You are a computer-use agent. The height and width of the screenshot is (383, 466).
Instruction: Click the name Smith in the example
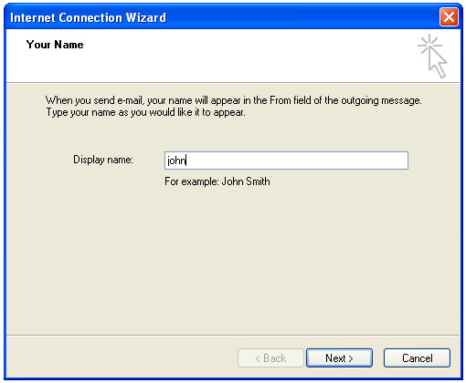pyautogui.click(x=258, y=181)
